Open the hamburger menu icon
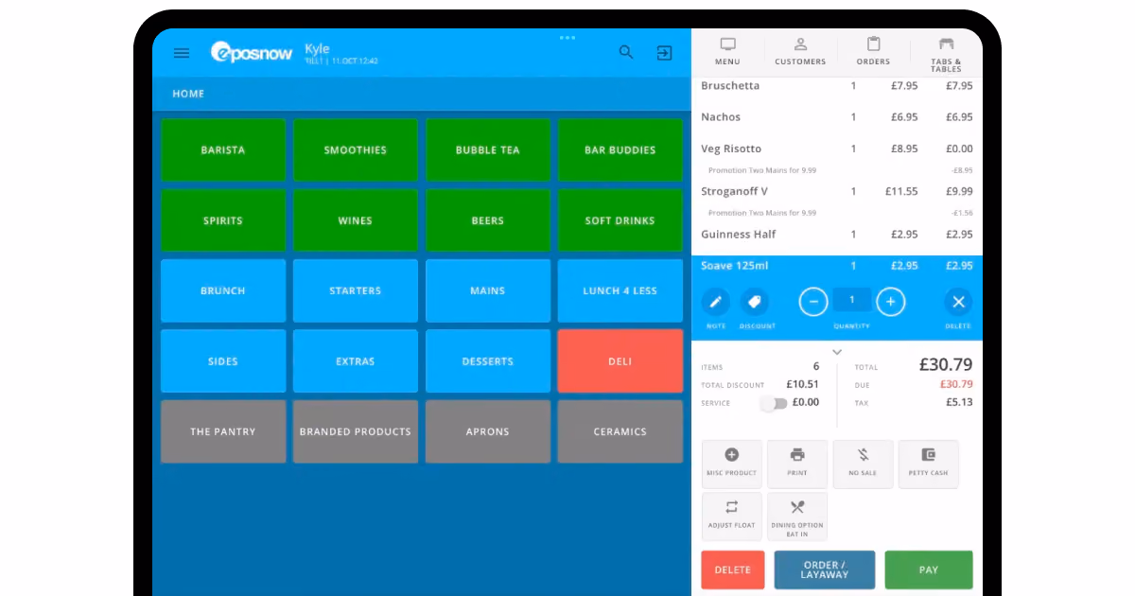 (182, 53)
